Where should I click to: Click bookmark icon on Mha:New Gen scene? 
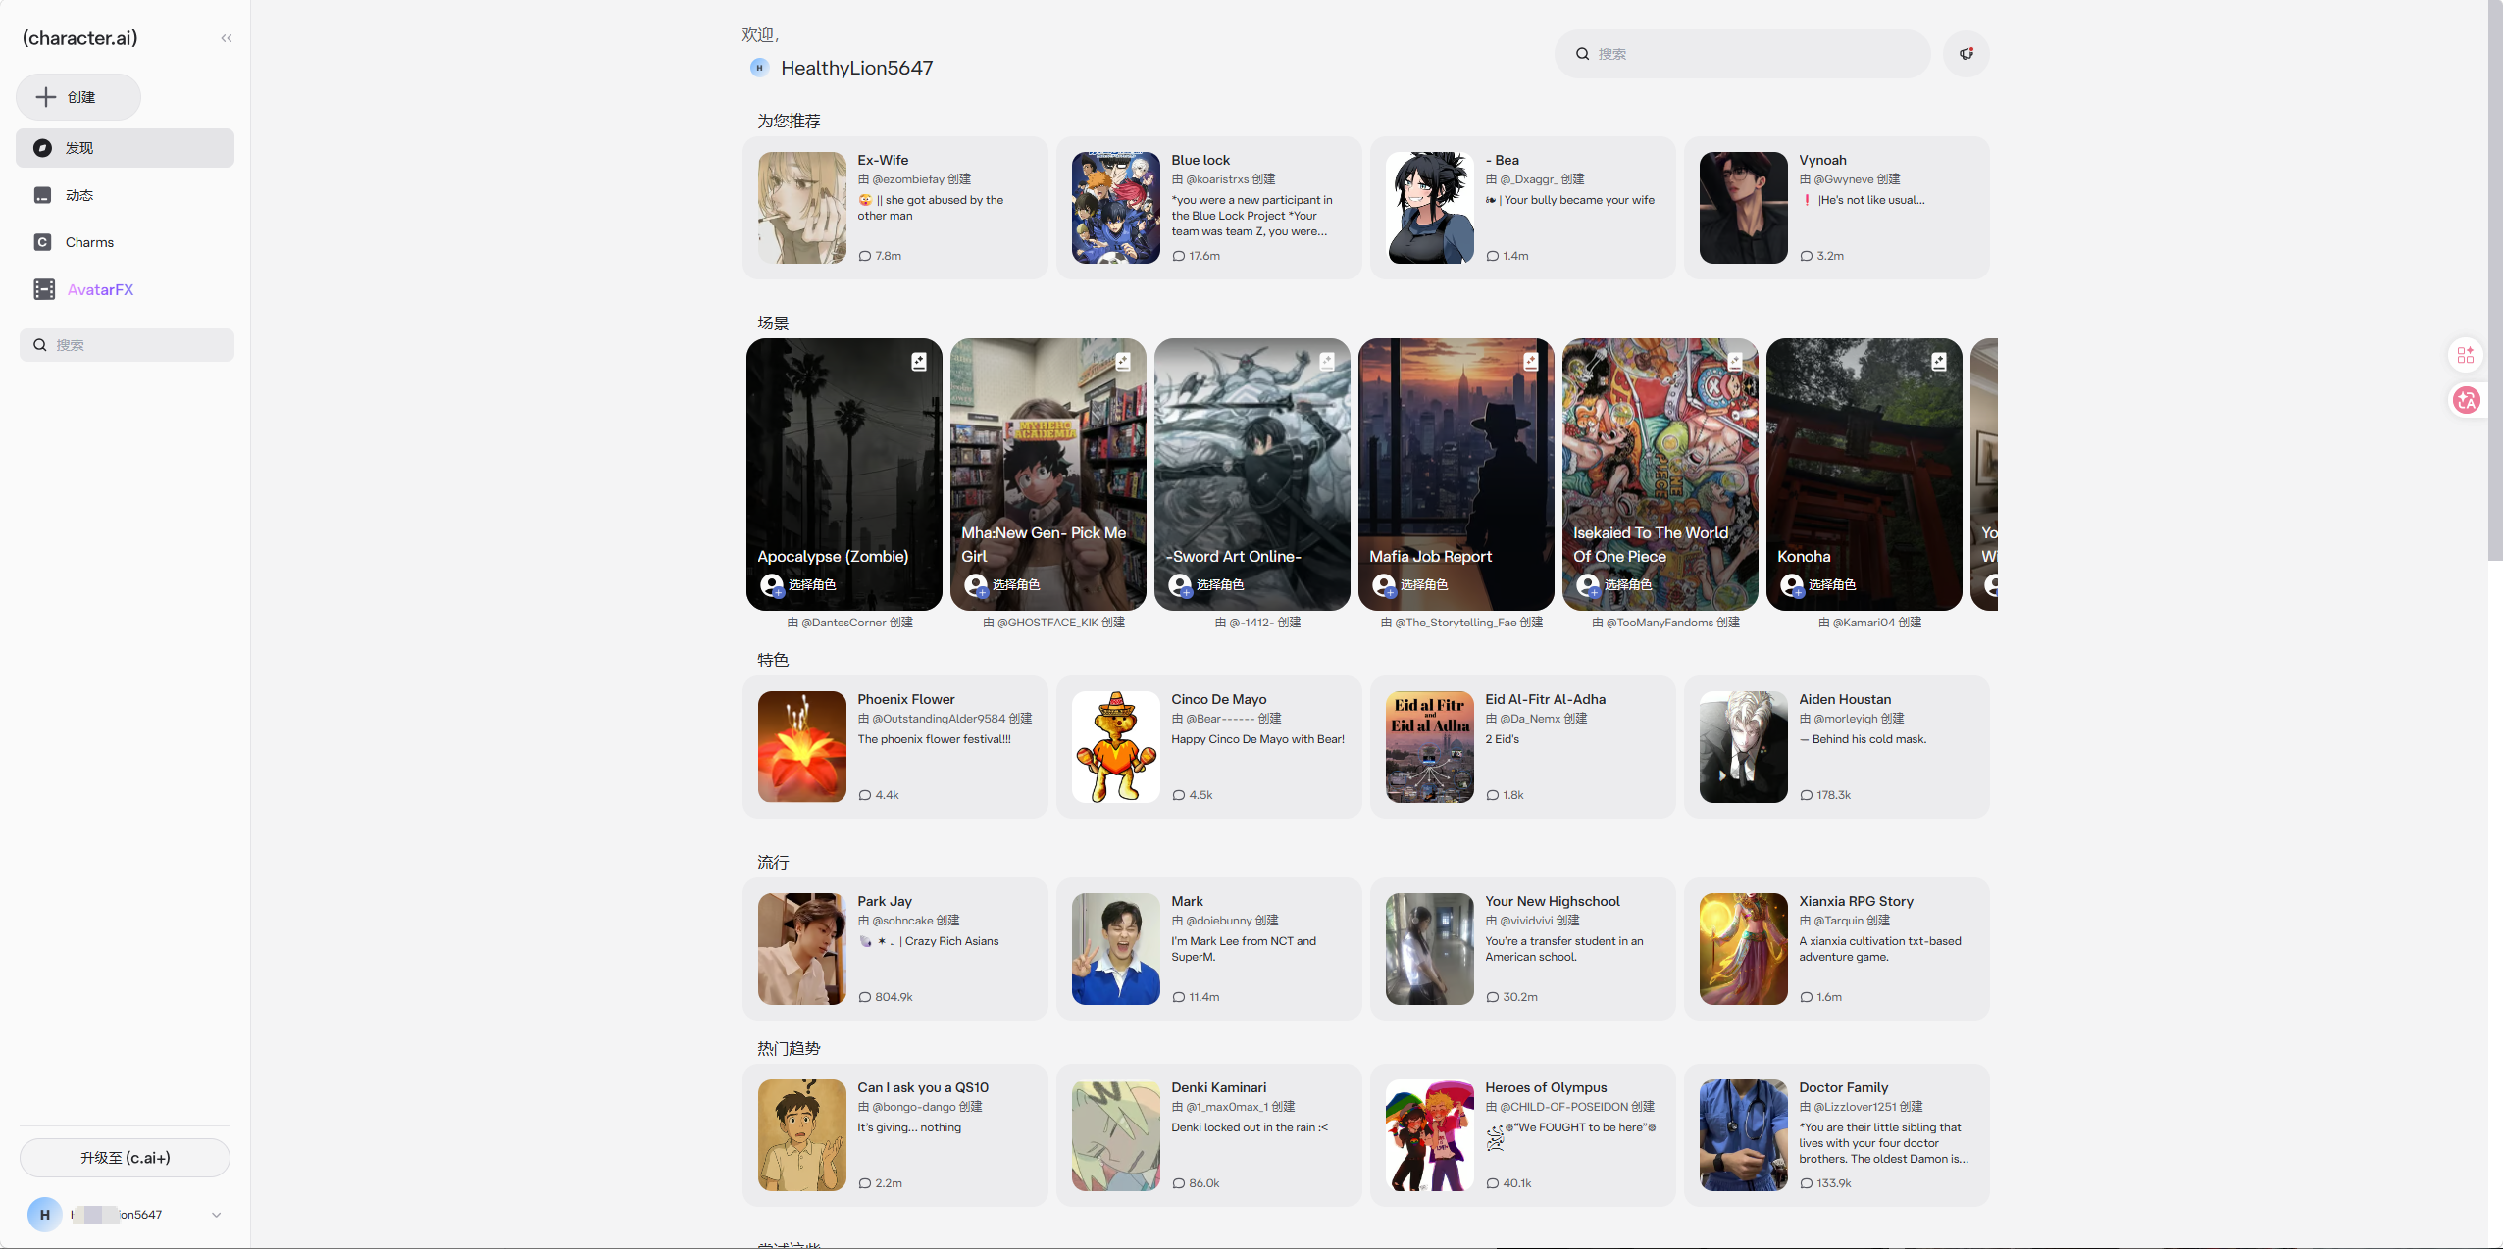coord(1123,362)
